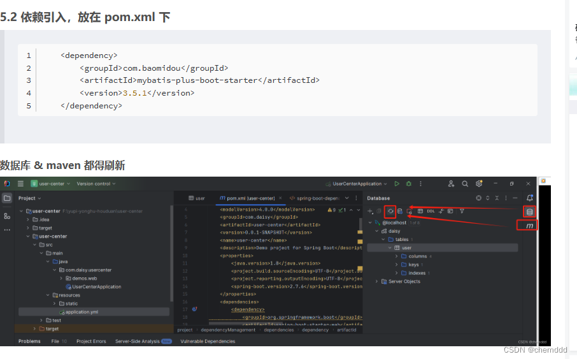Open editor tab options vertical dots

(356, 198)
